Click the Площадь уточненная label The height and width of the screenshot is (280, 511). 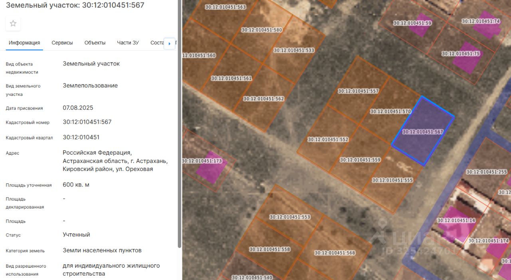[x=29, y=185]
